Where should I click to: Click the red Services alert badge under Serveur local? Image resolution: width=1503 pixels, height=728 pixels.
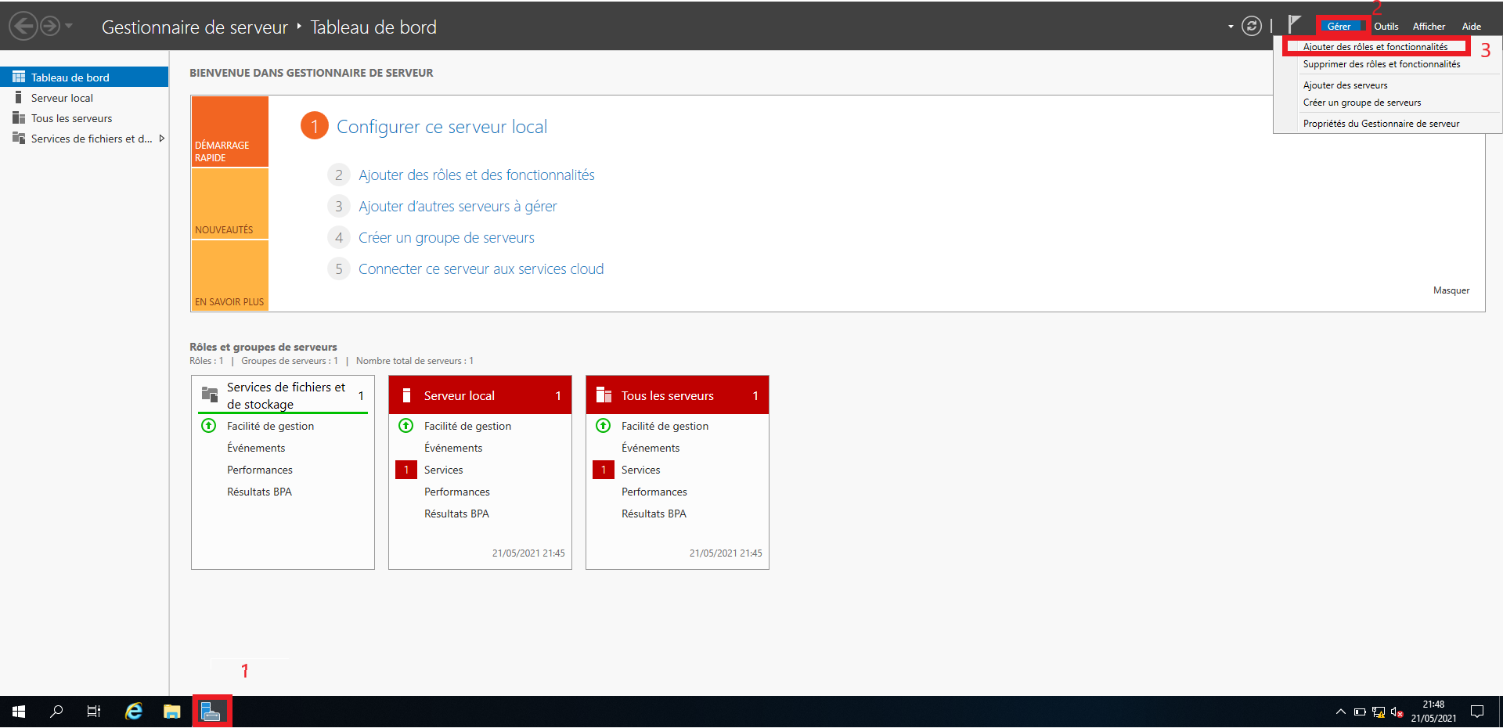[406, 470]
